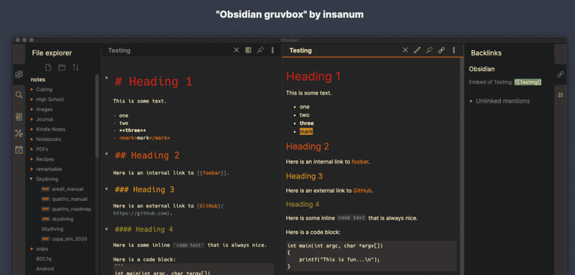Viewport: 575px width, 275px height.
Task: Click the highlighted mark text in preview
Action: click(x=306, y=131)
